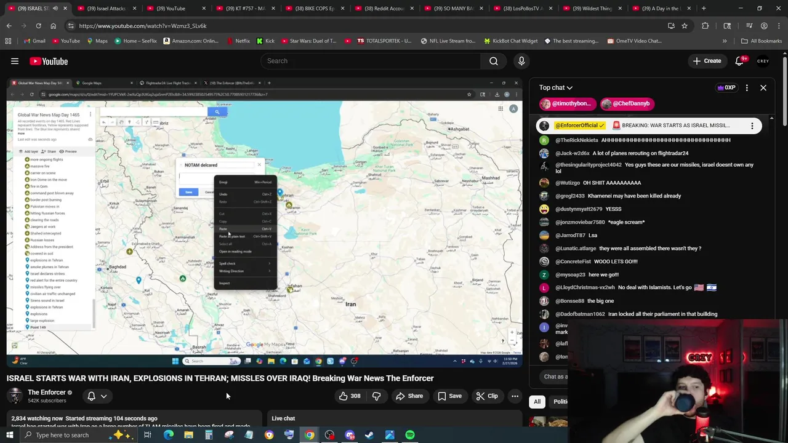Start voice search with the microphone

(521, 61)
